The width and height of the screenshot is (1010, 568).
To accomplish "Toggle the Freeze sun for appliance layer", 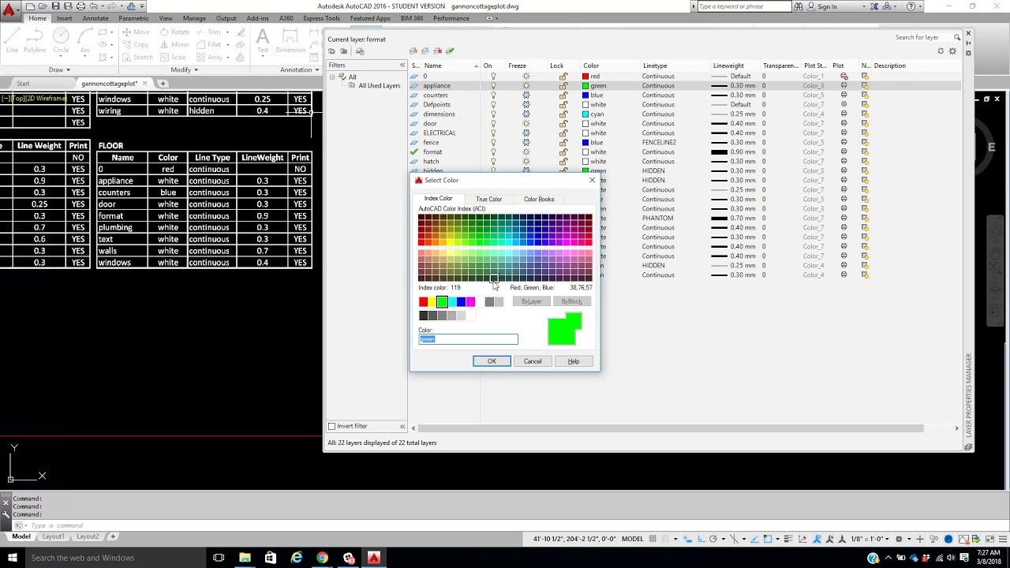I will coord(526,86).
